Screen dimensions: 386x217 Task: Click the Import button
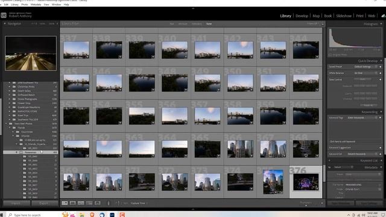(x=16, y=203)
